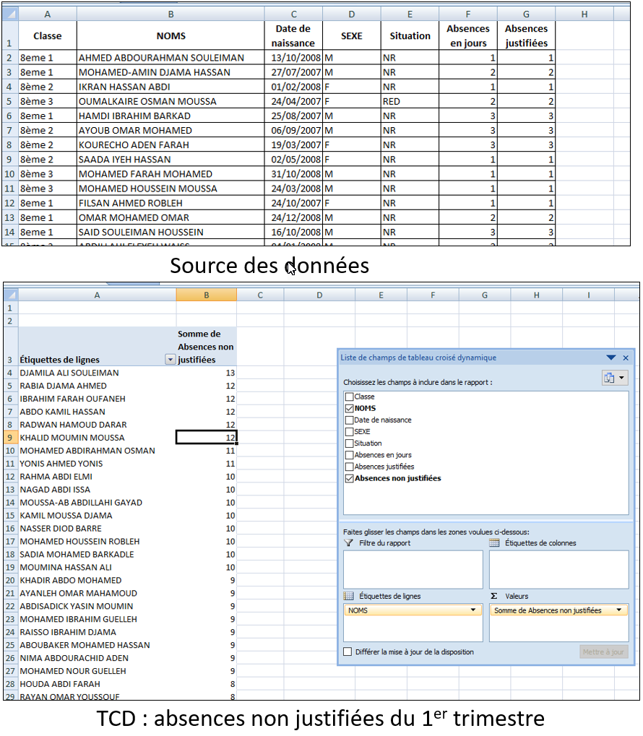This screenshot has width=643, height=736.
Task: Uncheck Absences non justifiées field
Action: point(349,479)
